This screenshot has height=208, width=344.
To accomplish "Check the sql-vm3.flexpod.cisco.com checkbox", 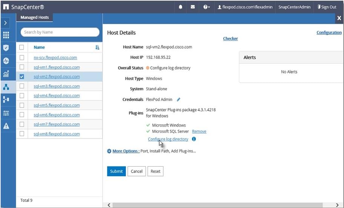I will tap(22, 86).
